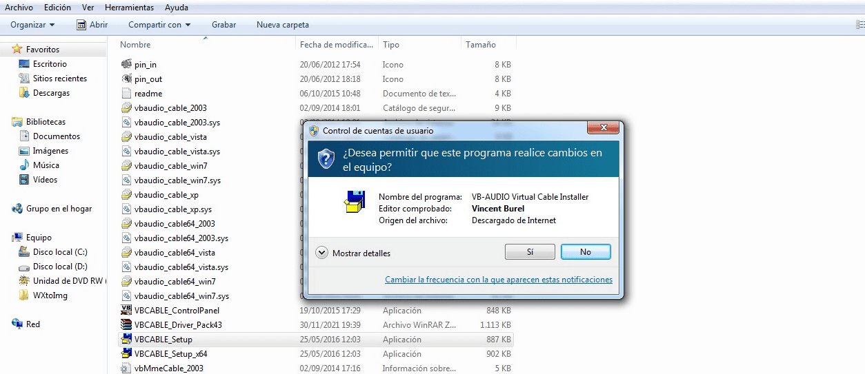The image size is (865, 374).
Task: Click VBCABLE_Driver_Pack43 WinRAR archive icon
Action: pos(126,324)
